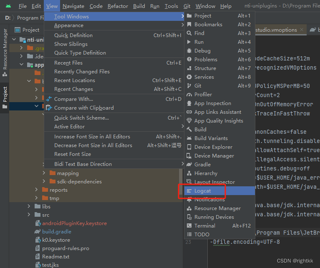
Task: Click the Project folder icon in submenu
Action: click(x=189, y=16)
